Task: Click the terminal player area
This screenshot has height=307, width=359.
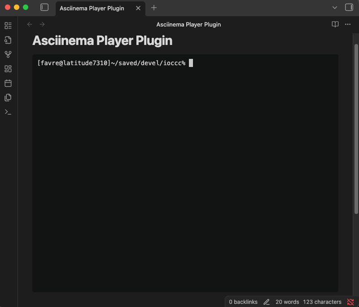Action: [x=185, y=173]
